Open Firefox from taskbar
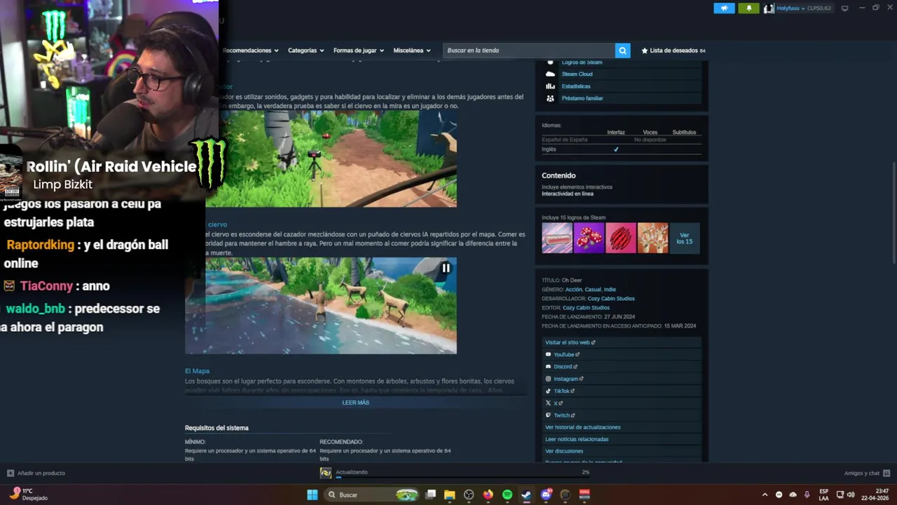 [488, 494]
